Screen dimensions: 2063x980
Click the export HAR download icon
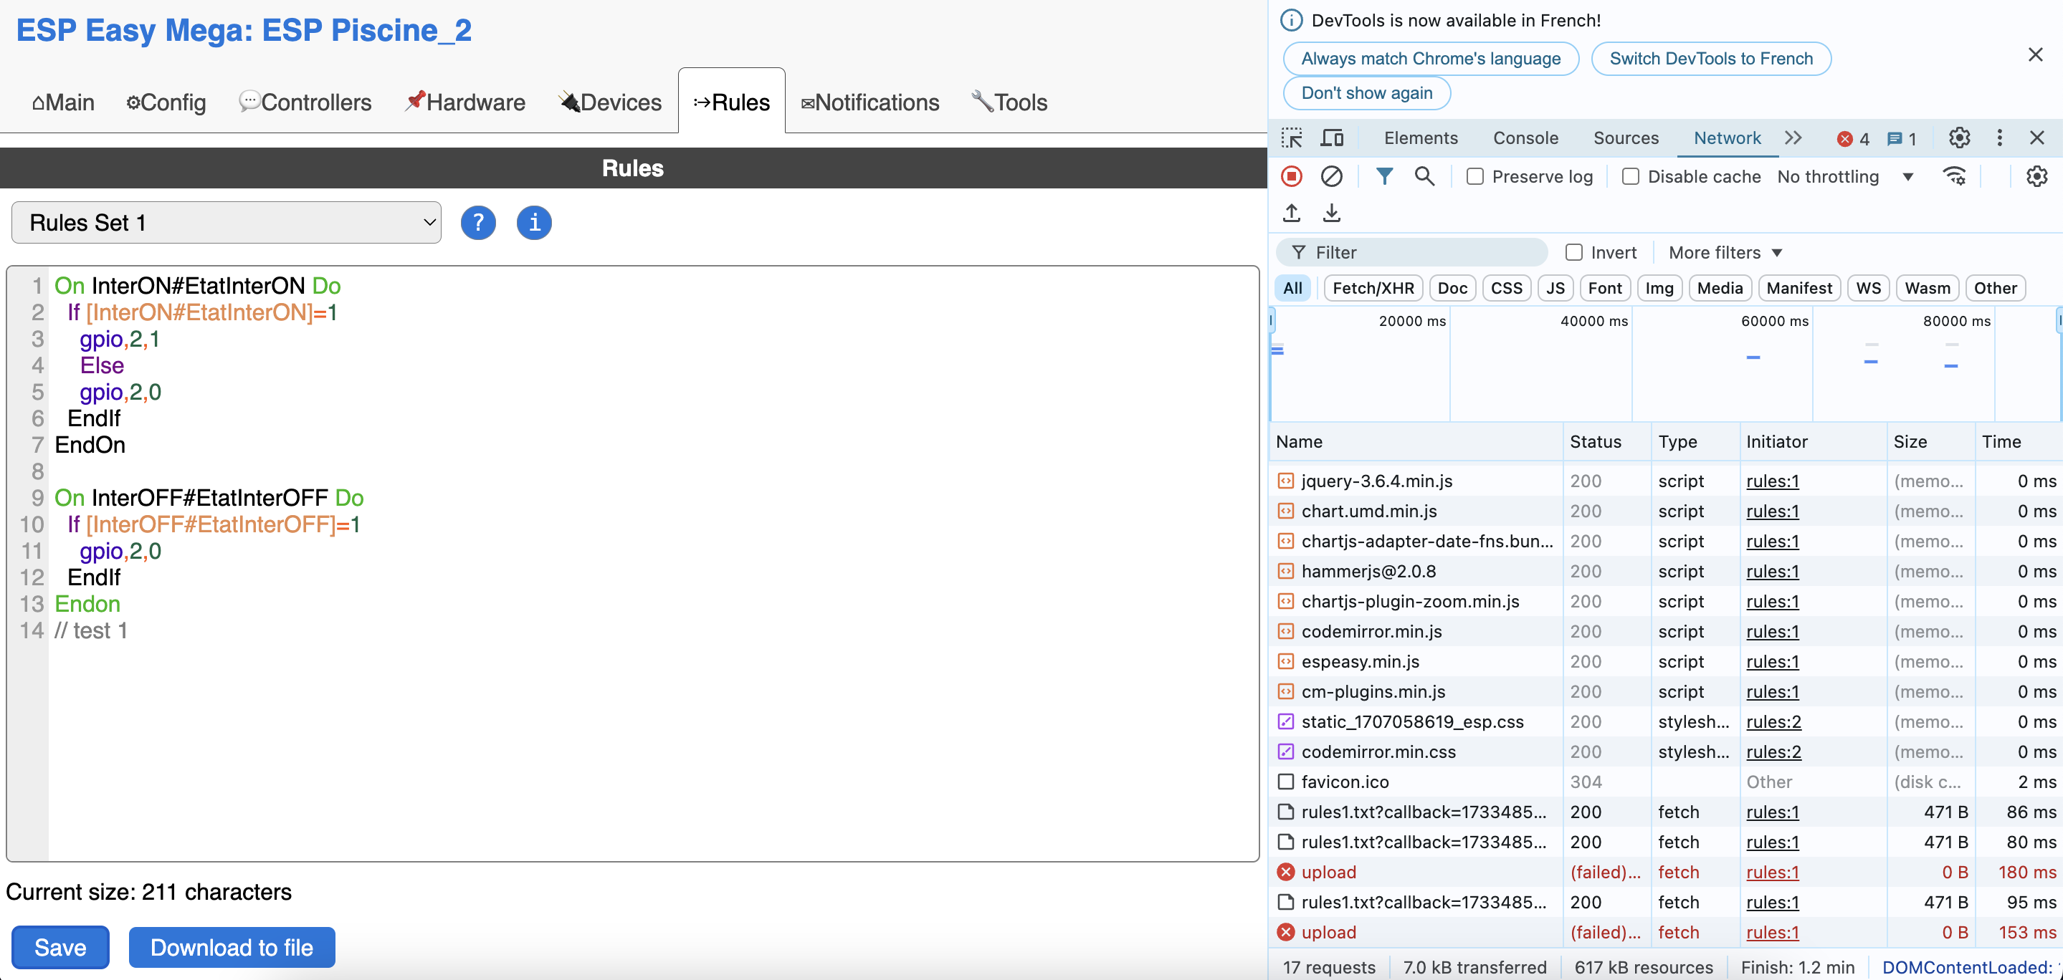coord(1331,213)
